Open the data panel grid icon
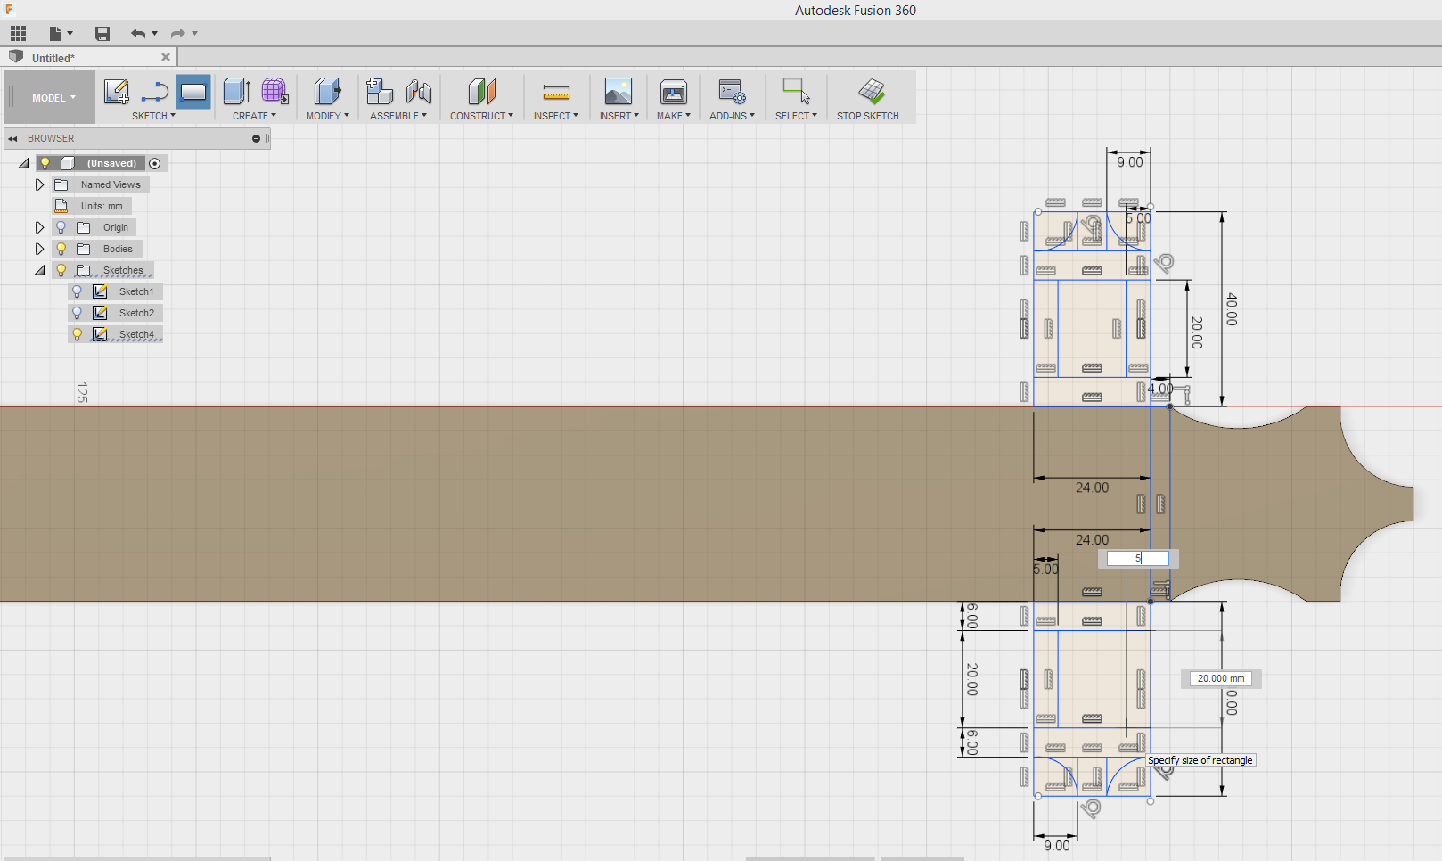This screenshot has height=861, width=1442. click(19, 34)
